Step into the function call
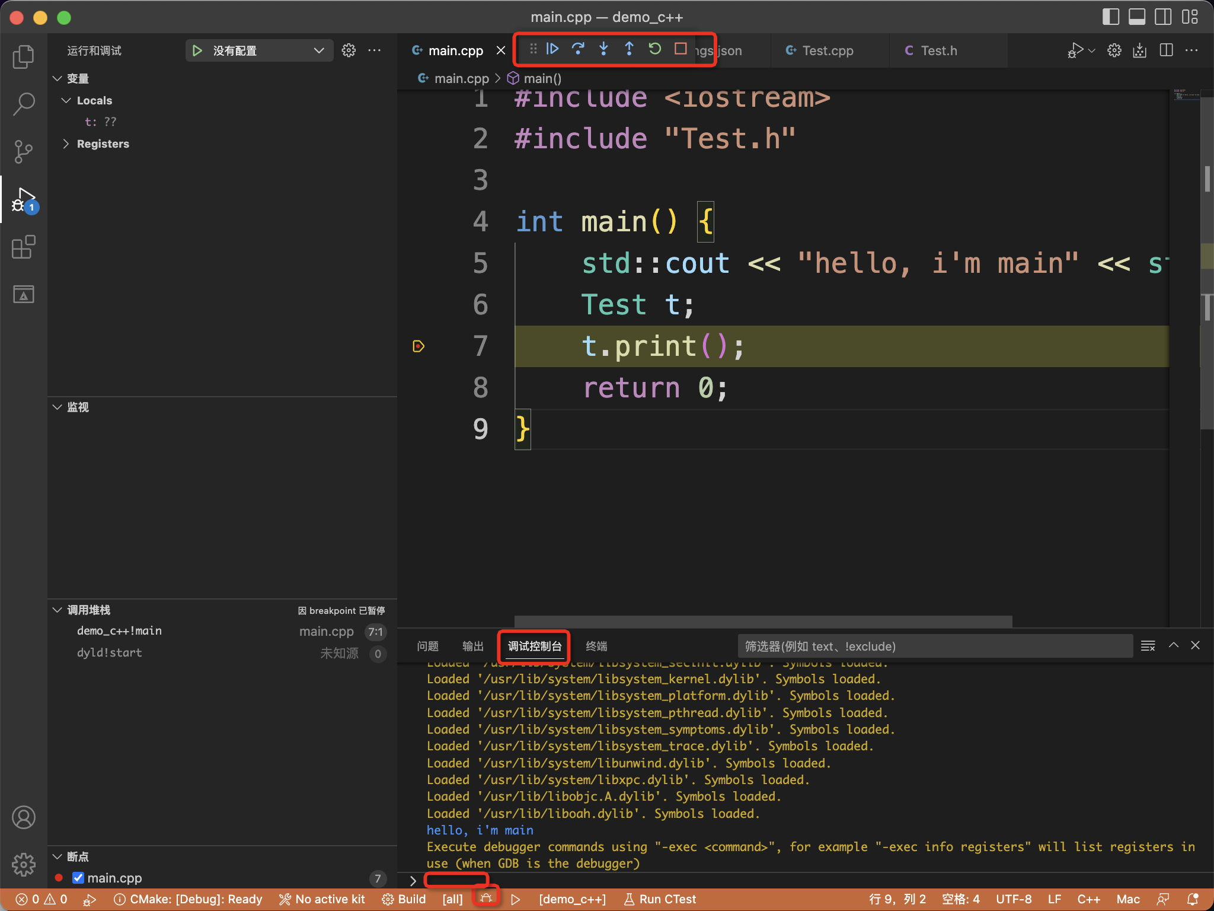The width and height of the screenshot is (1214, 911). [x=603, y=49]
